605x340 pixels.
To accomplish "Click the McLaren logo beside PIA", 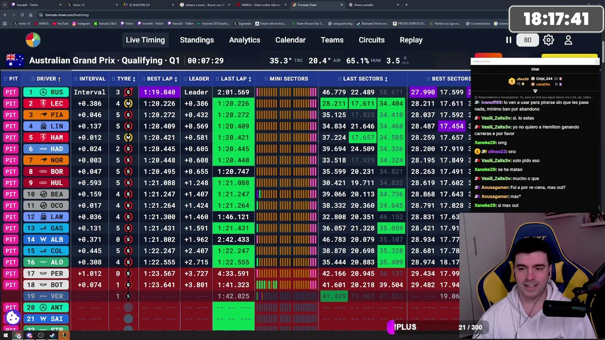I will click(43, 115).
